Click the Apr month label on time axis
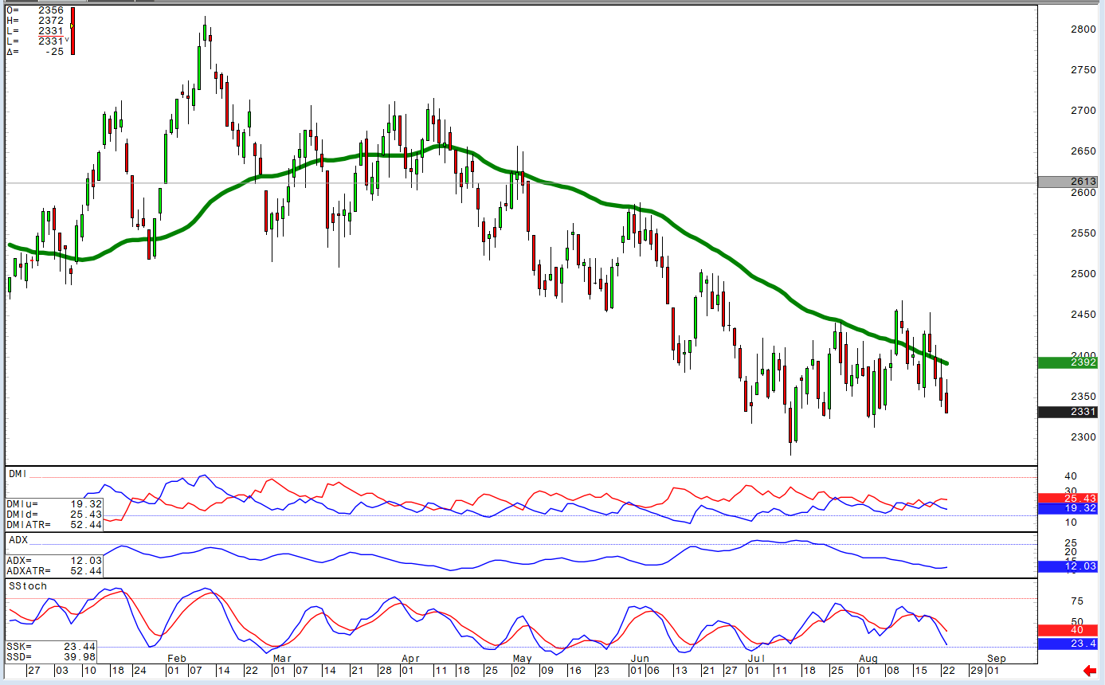Image resolution: width=1105 pixels, height=685 pixels. coord(410,659)
